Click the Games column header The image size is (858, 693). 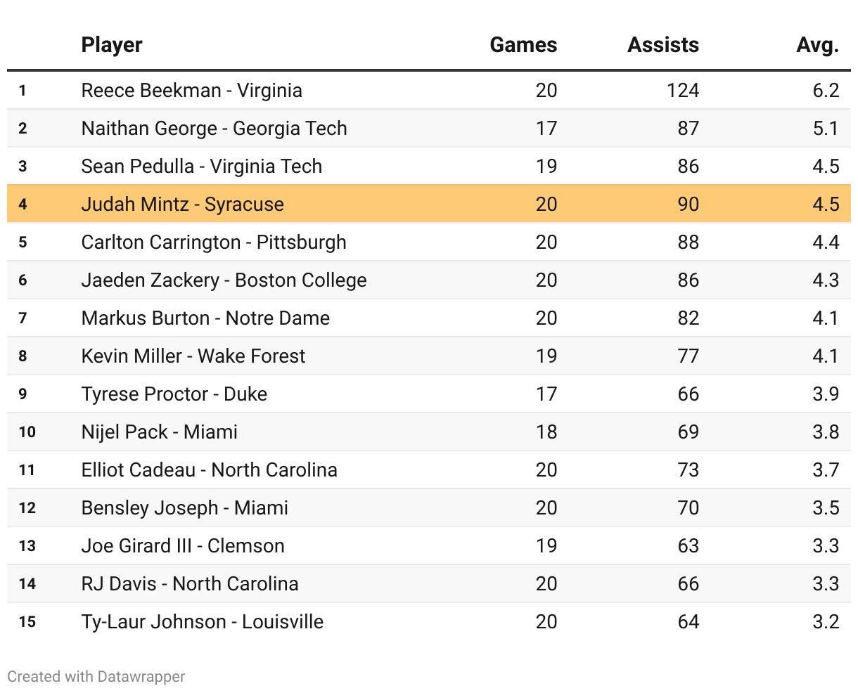point(523,45)
